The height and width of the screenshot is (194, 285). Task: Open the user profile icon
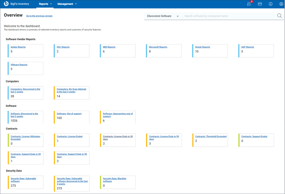(281, 4)
